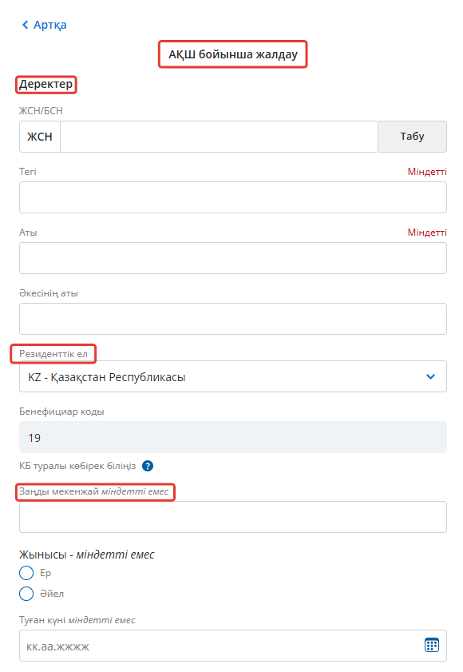Click the back chevron arrow icon
Viewport: 463px width, 672px height.
[x=26, y=25]
